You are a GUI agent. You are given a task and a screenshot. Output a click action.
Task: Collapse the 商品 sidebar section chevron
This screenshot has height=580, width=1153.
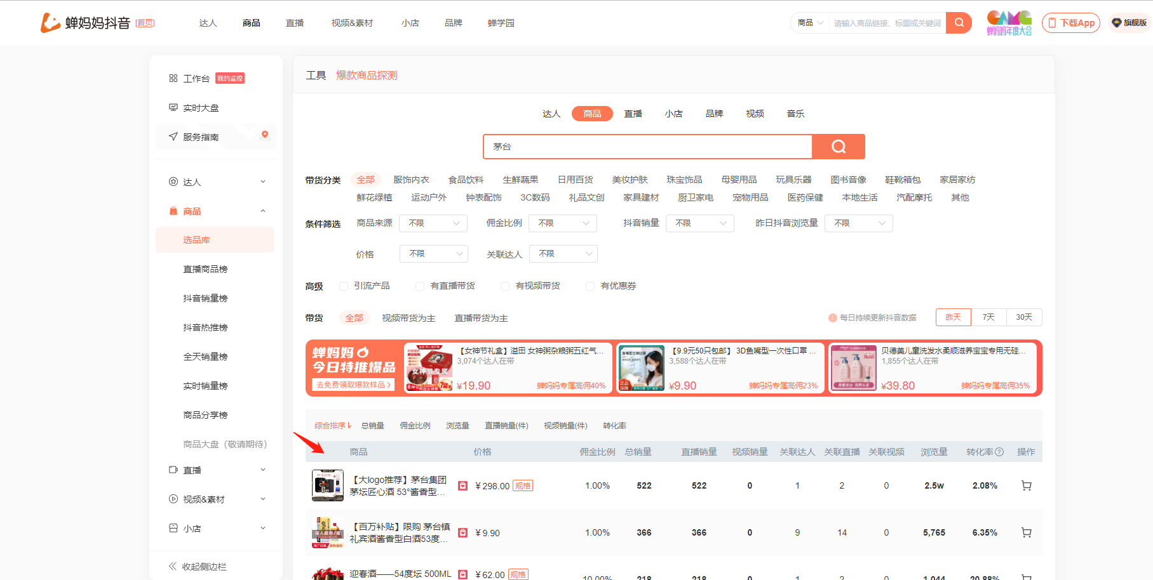click(263, 211)
